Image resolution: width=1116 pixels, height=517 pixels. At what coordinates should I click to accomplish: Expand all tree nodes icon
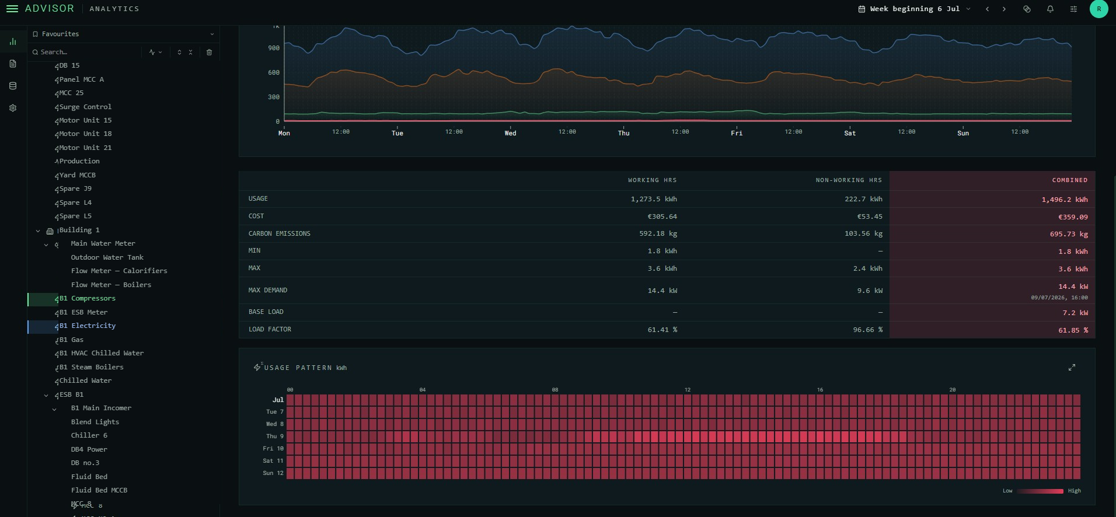179,52
